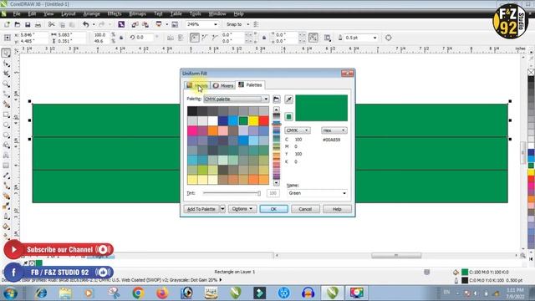Image resolution: width=535 pixels, height=301 pixels.
Task: Toggle the lock ratio padlock button
Action: click(x=121, y=38)
